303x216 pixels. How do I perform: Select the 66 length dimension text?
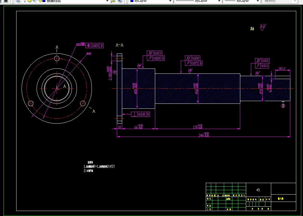(139, 127)
